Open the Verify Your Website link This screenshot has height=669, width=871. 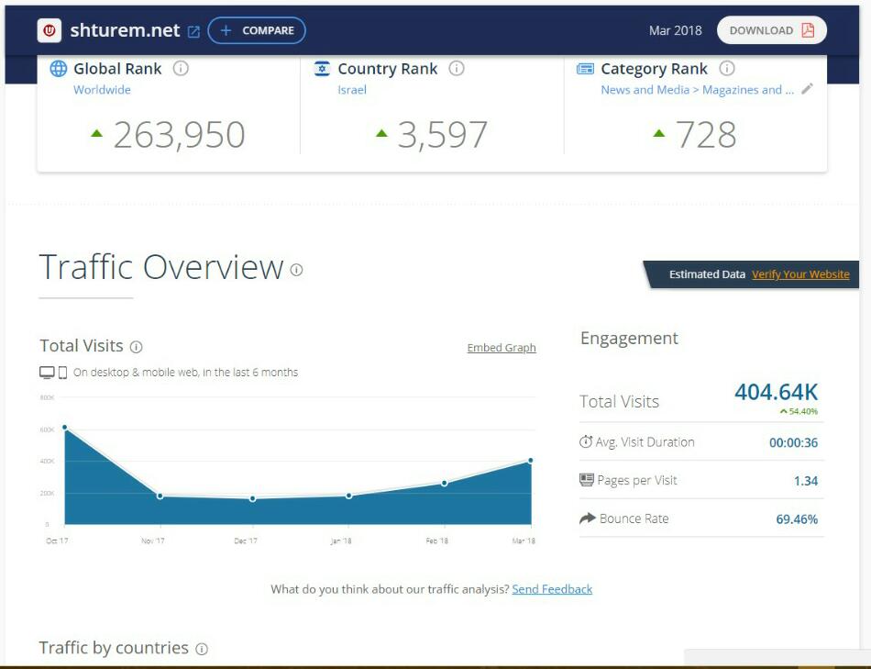(x=800, y=274)
